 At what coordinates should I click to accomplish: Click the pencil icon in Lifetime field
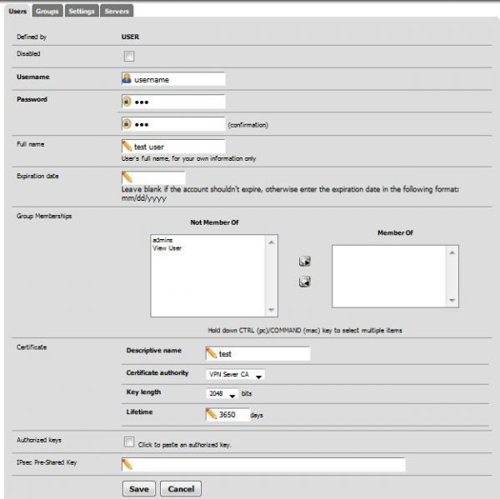point(211,414)
